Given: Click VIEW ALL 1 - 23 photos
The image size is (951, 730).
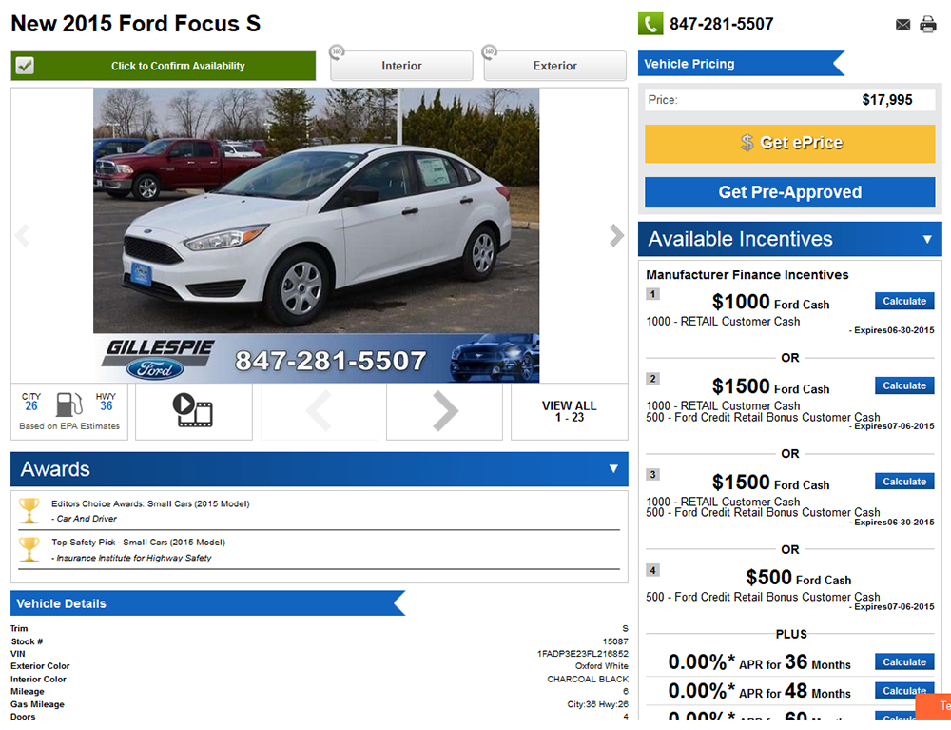Looking at the screenshot, I should pos(569,411).
